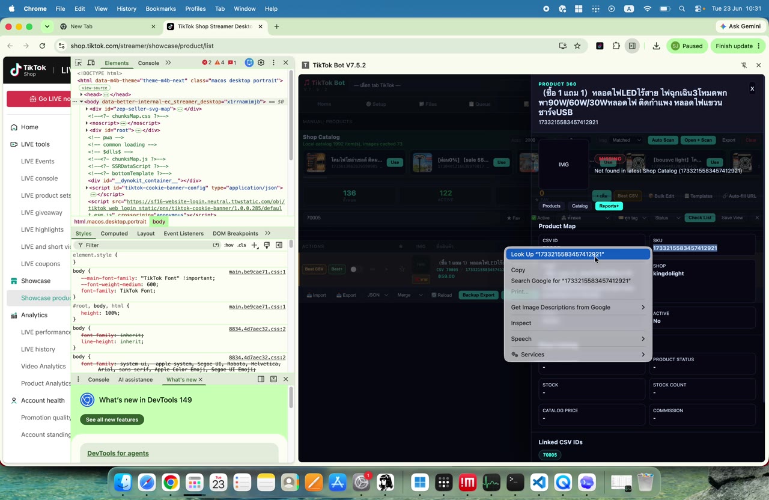Open the AI assistance drawer tab
The image size is (769, 500).
[135, 380]
